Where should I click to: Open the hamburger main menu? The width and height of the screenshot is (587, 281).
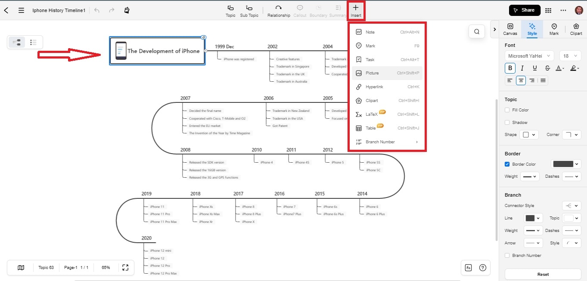point(21,10)
